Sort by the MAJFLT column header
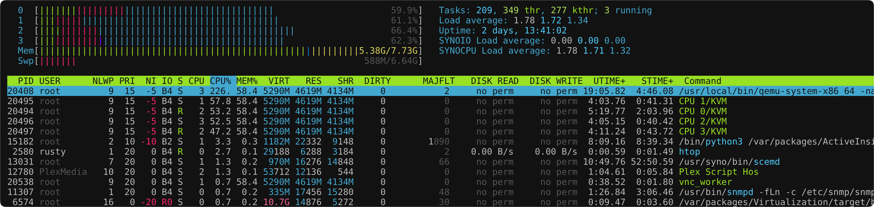This screenshot has width=874, height=207. click(439, 81)
